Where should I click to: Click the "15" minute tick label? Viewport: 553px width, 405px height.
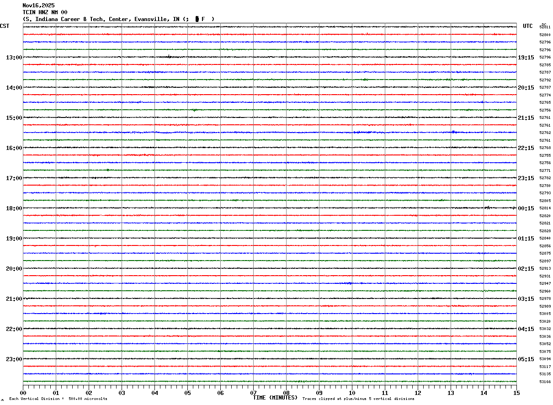(x=516, y=393)
